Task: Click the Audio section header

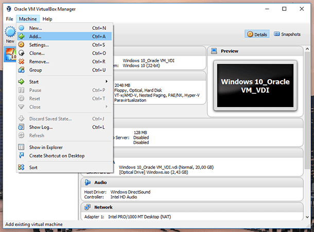Action: (192, 182)
